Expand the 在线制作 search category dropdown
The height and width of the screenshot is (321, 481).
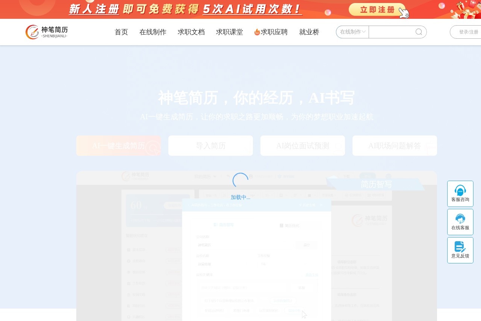point(352,32)
